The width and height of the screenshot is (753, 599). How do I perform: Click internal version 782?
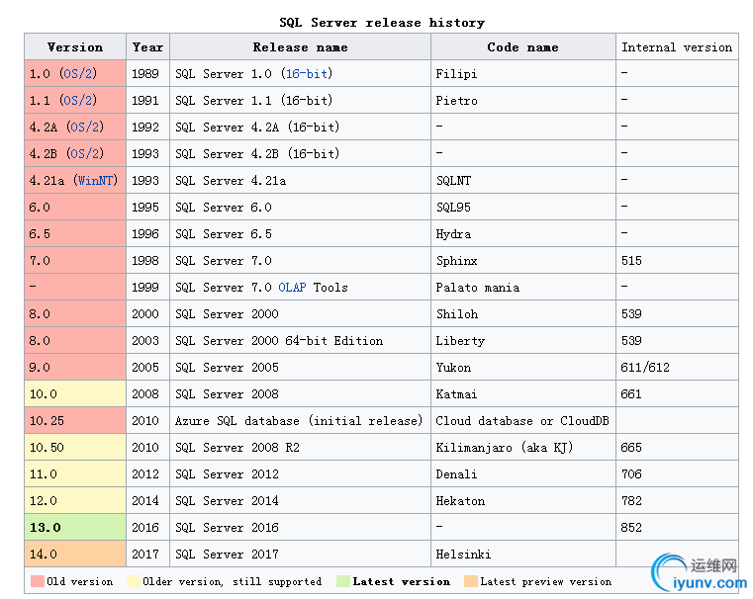[631, 501]
